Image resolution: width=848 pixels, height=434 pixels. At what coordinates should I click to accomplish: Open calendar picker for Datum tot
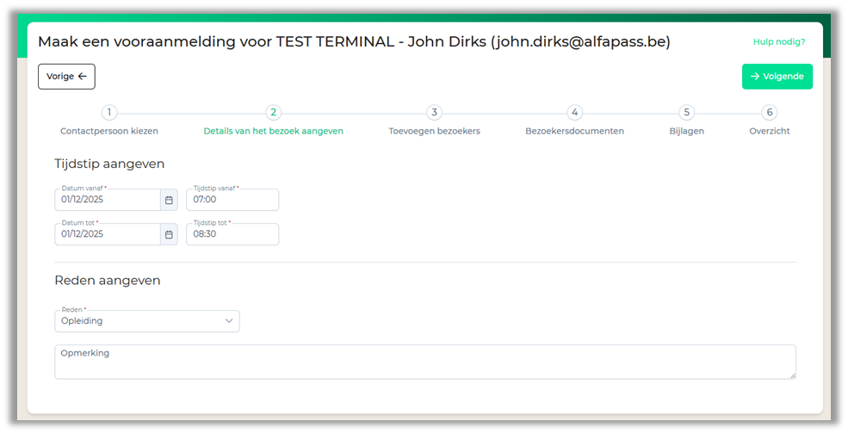169,234
